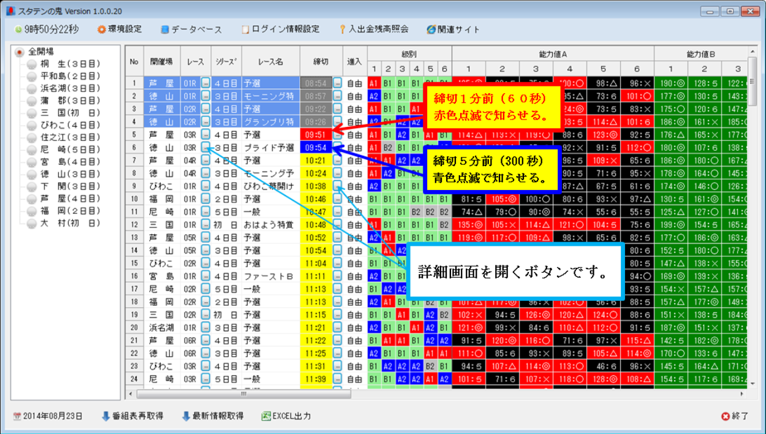Select the 宮島(4日目) venue radio button
Screen dimensions: 766x434
[32, 162]
